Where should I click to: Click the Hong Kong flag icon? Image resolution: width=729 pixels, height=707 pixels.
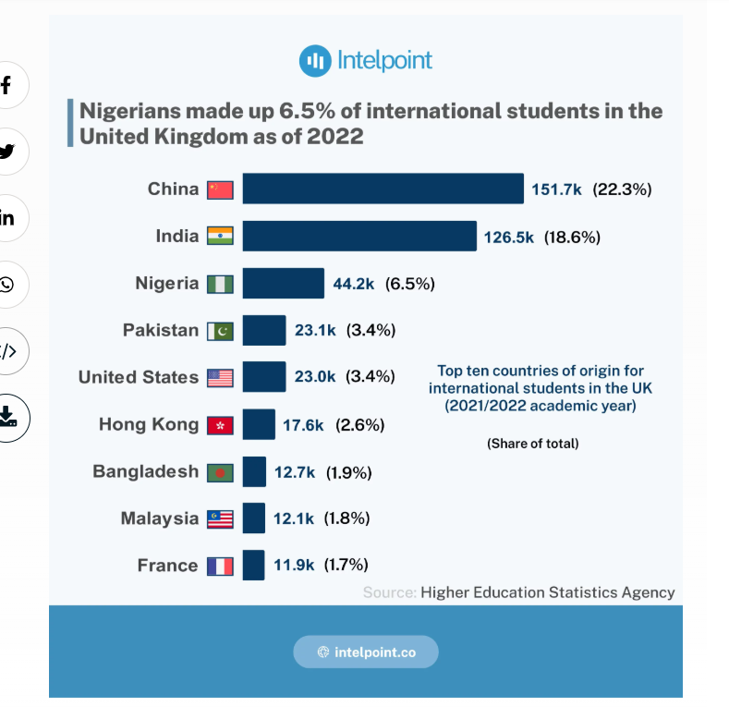pyautogui.click(x=220, y=425)
